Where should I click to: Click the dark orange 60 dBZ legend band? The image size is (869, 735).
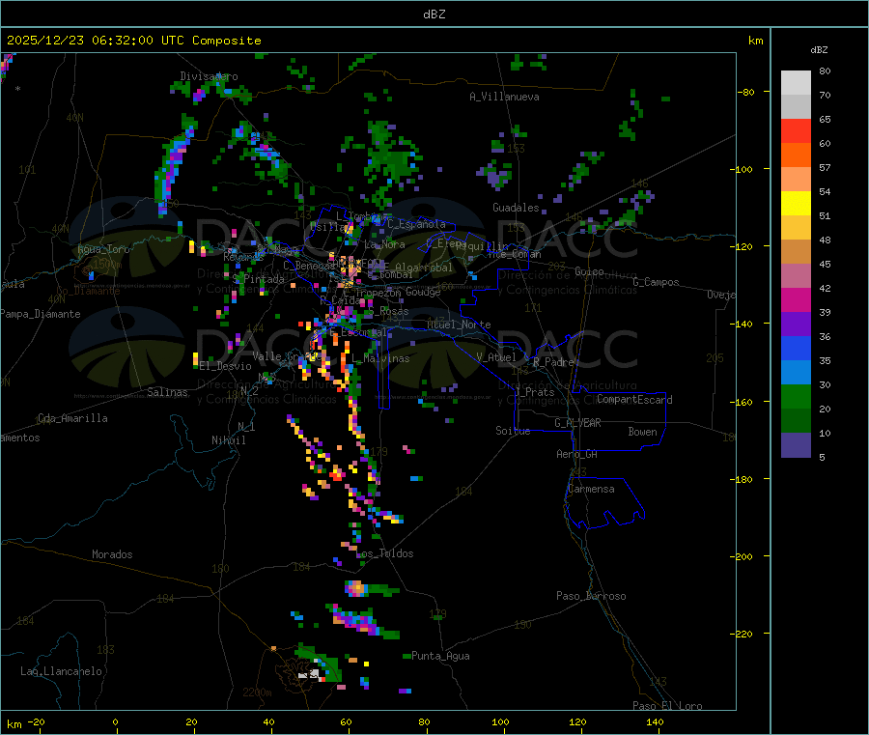(x=796, y=155)
